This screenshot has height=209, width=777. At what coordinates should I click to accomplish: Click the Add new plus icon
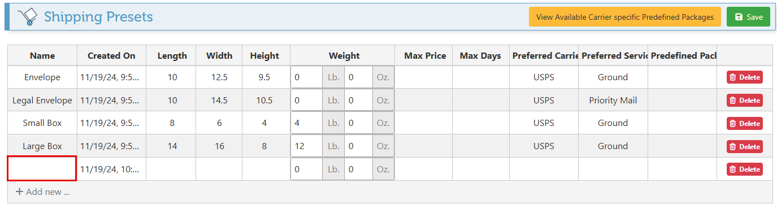pos(19,192)
